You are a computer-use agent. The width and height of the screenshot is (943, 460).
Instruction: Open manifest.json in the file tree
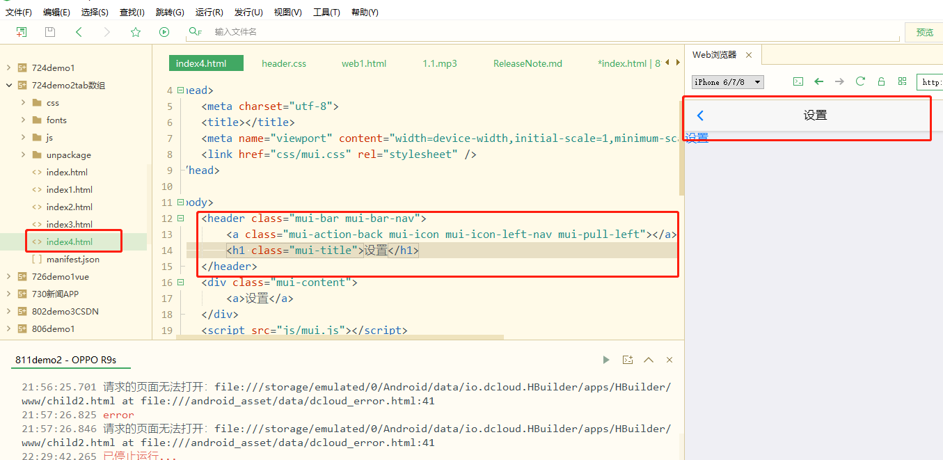(73, 259)
